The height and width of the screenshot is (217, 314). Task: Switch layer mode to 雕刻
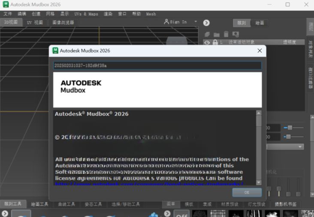pos(242,23)
